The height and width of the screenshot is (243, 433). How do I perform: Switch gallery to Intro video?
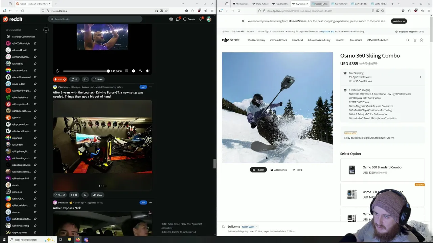click(x=297, y=170)
